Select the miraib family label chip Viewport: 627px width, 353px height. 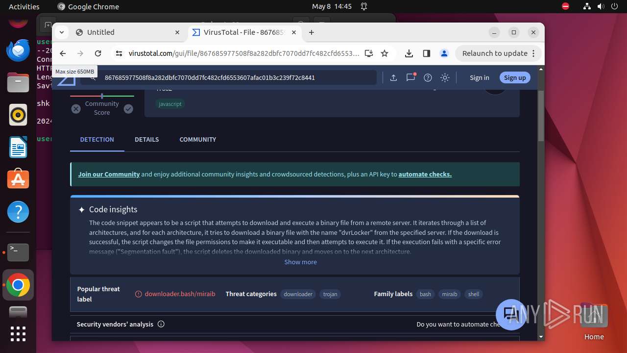(450, 294)
